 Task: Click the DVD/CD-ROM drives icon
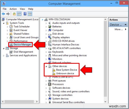tap(50, 41)
